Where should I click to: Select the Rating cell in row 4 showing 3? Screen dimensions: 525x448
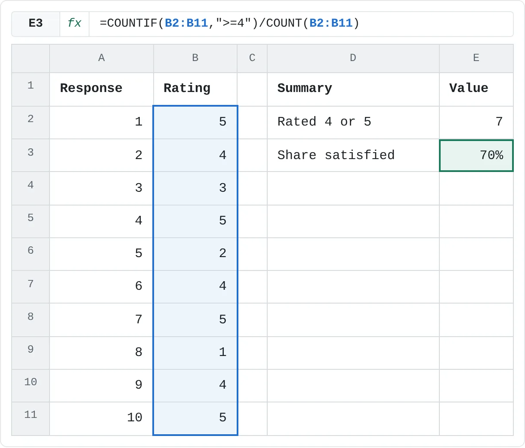click(195, 188)
